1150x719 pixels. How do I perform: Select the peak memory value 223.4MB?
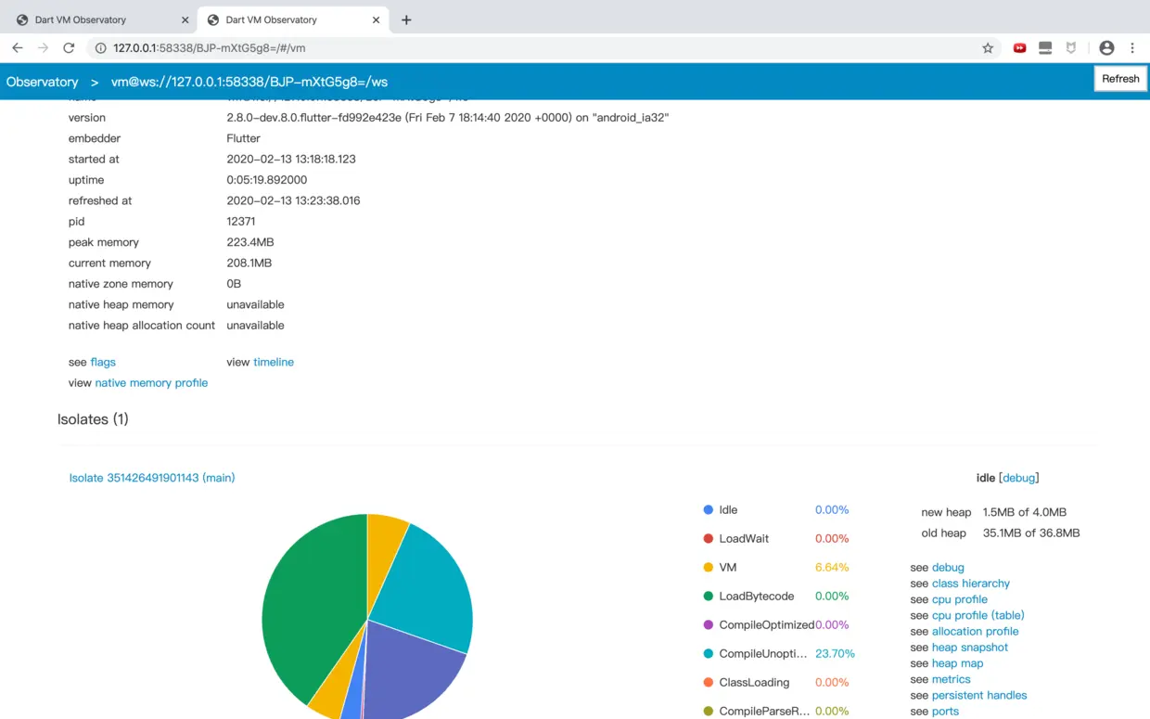(250, 242)
